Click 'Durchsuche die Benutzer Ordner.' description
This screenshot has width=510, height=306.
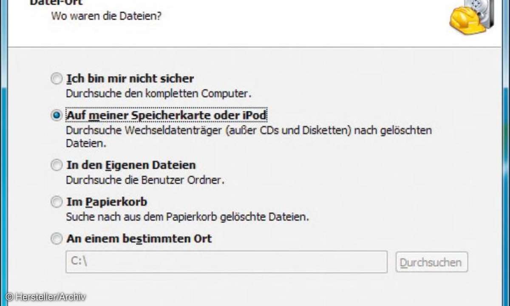[145, 180]
